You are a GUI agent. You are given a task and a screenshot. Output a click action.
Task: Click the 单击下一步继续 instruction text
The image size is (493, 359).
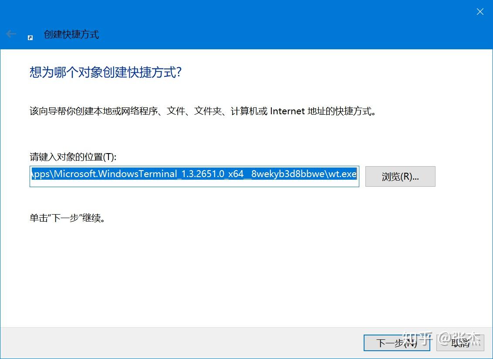click(63, 217)
